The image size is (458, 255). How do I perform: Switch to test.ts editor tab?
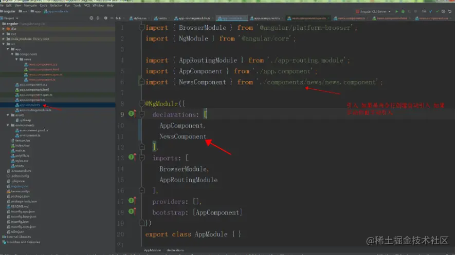161,18
